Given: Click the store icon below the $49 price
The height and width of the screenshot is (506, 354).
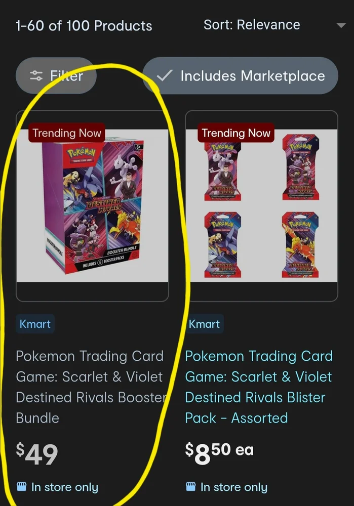Looking at the screenshot, I should 21,486.
